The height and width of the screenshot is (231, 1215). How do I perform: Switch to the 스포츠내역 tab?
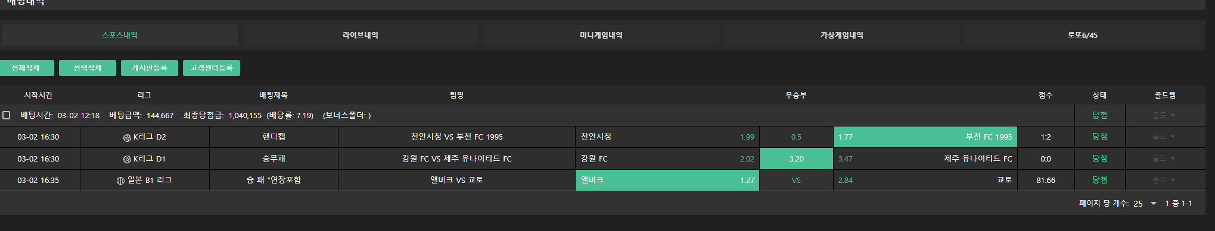120,35
